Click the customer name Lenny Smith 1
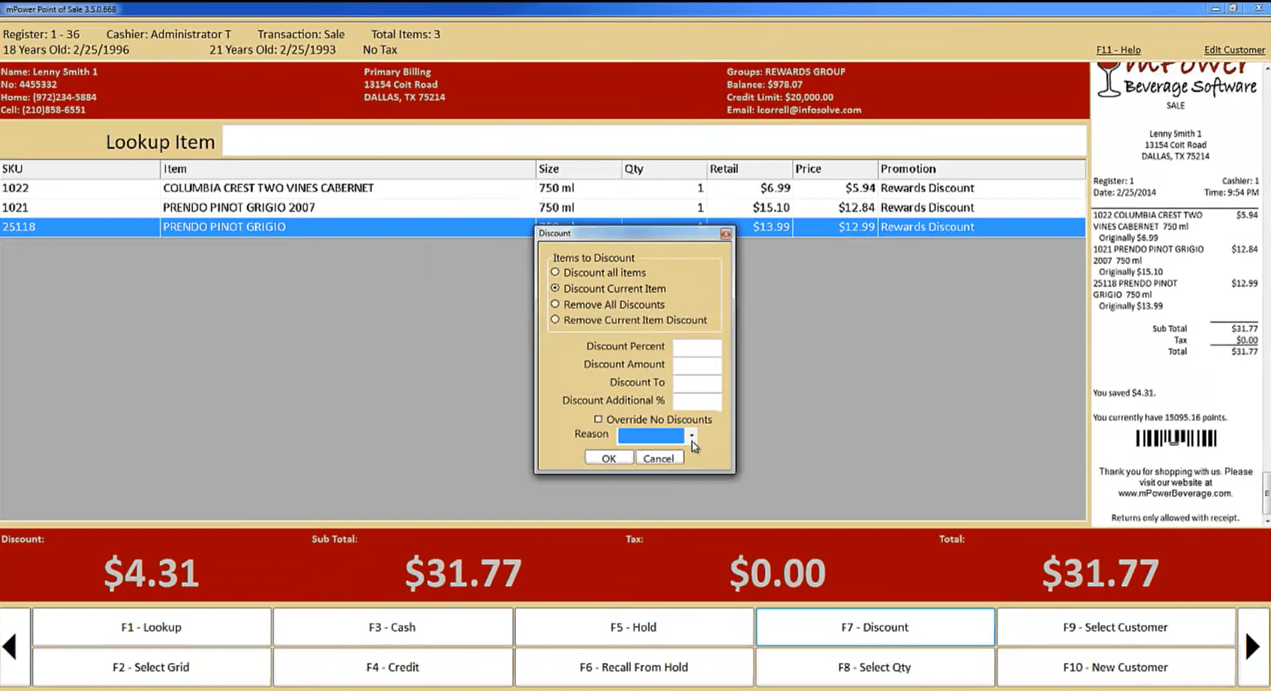This screenshot has width=1271, height=691. point(65,71)
